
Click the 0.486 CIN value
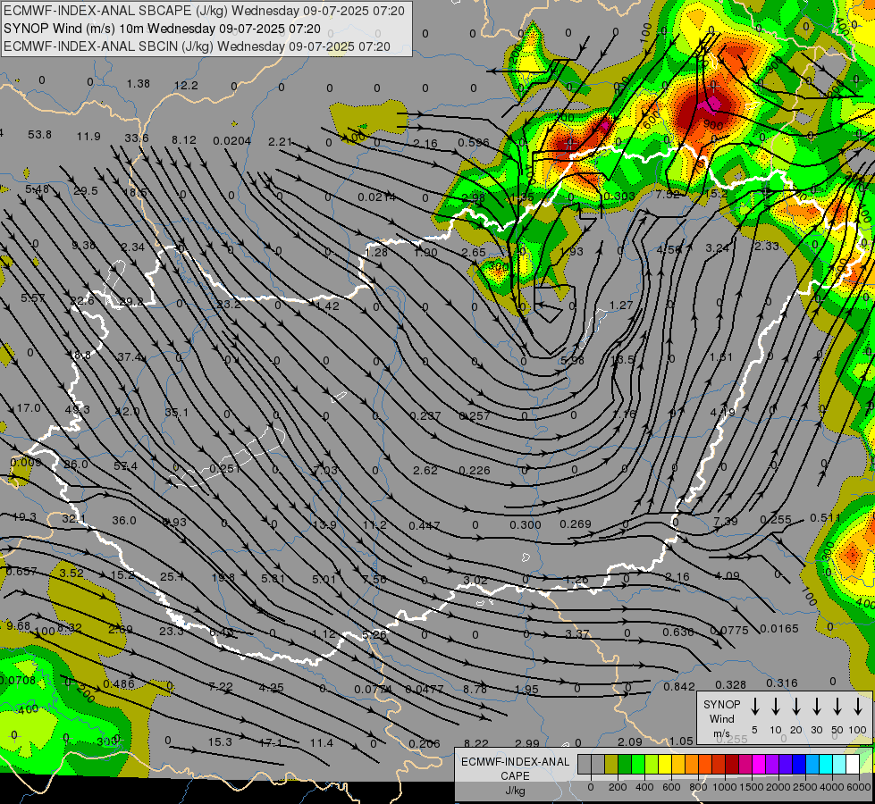point(119,684)
